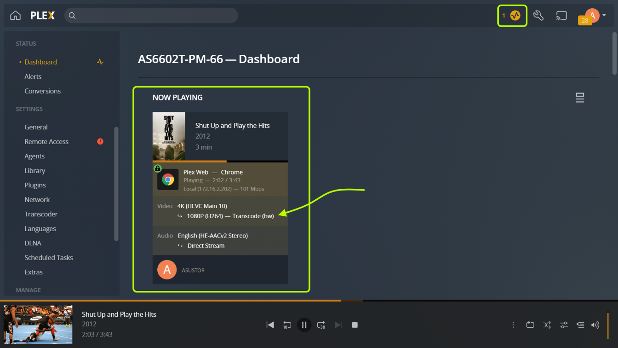Toggle the Now Playing list view icon
The height and width of the screenshot is (348, 618).
pos(580,98)
